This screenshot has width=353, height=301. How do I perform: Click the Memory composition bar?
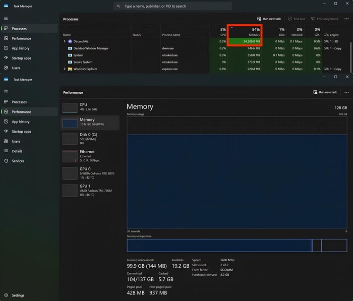pos(237,246)
